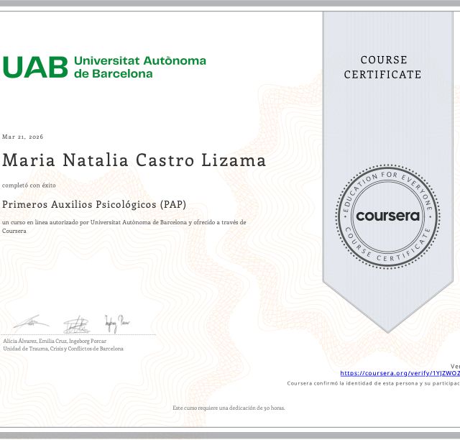Screen dimensions: 460x440
Task: Click the 'completó con éxito' text
Action: (29, 185)
